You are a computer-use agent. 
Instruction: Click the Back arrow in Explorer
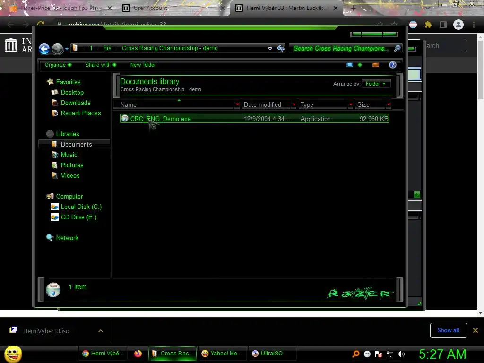point(44,49)
